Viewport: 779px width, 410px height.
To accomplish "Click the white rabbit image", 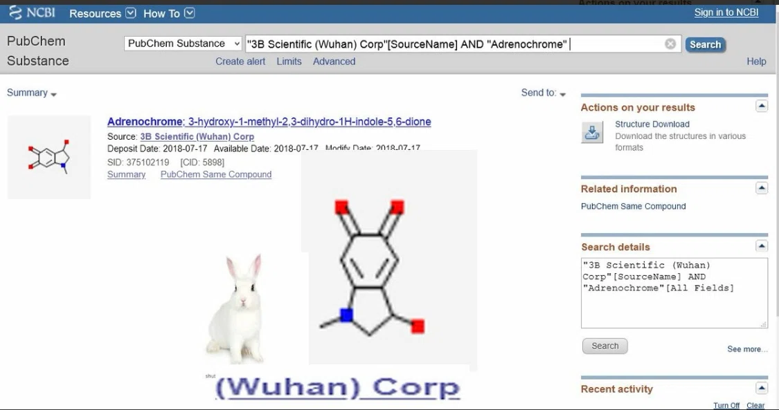I will 235,308.
